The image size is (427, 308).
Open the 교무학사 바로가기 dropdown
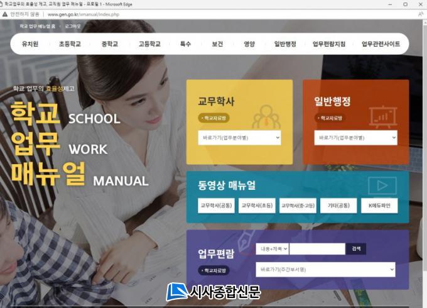click(x=239, y=138)
